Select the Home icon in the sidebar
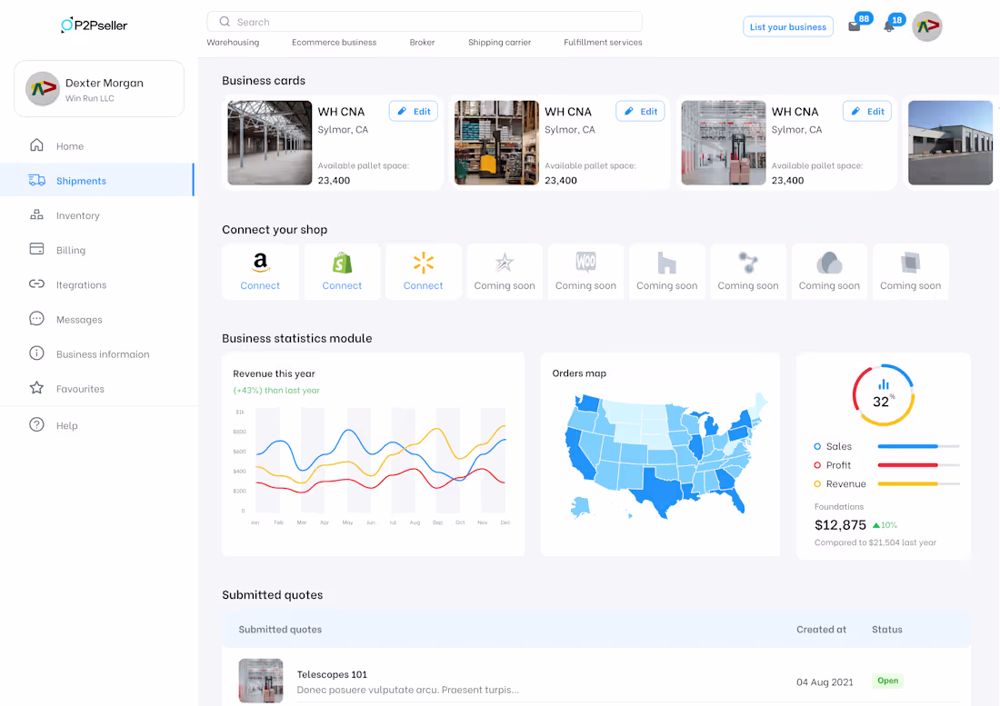The width and height of the screenshot is (1000, 706). 36,145
